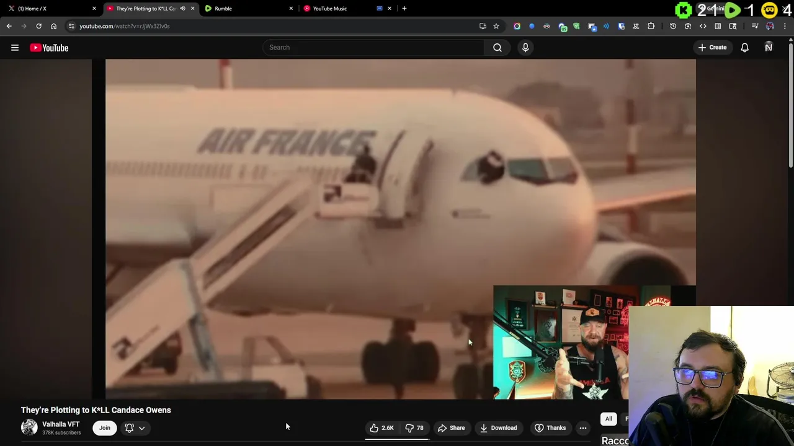Open a new browser tab
This screenshot has width=794, height=446.
pyautogui.click(x=404, y=9)
